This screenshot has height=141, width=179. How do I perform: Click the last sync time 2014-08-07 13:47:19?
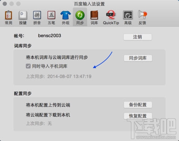[69, 76]
